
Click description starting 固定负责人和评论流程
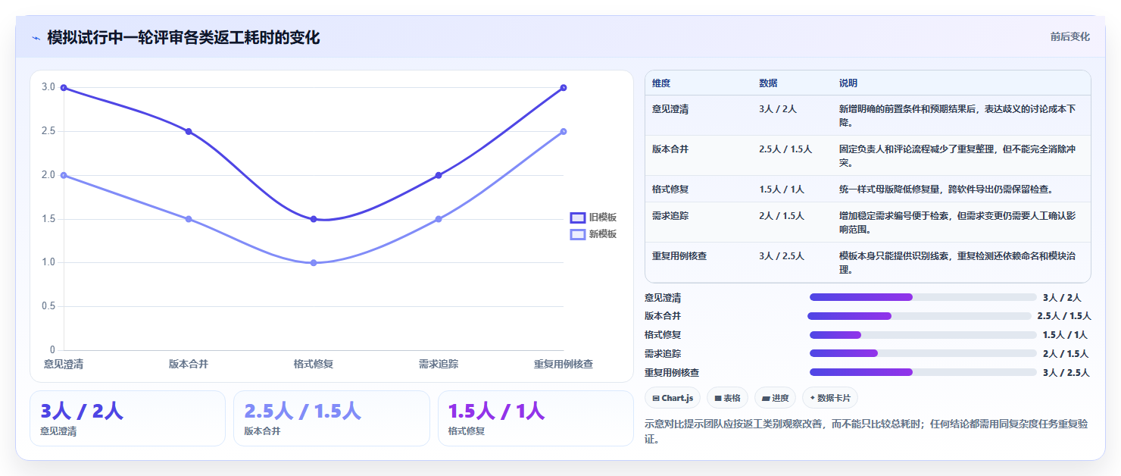click(x=957, y=155)
